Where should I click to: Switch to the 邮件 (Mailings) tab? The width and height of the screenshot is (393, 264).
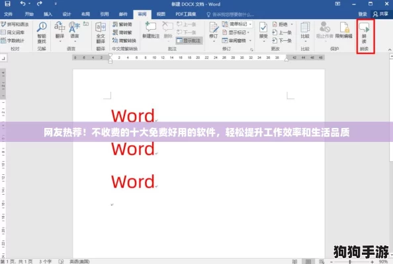click(123, 14)
